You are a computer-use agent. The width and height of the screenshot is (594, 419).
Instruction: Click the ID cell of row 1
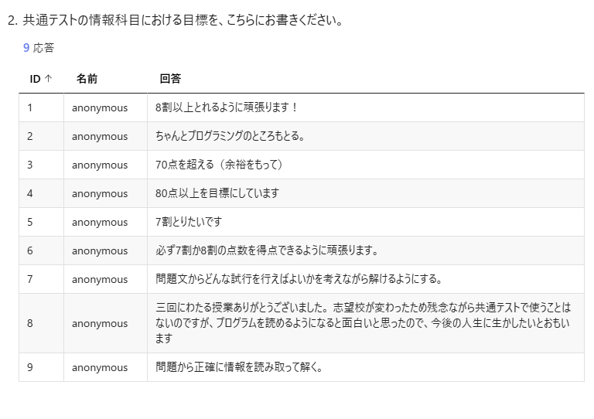point(30,107)
